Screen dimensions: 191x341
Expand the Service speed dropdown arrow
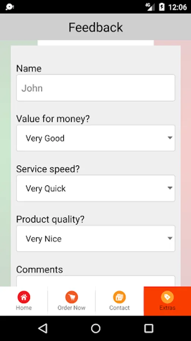tap(170, 188)
